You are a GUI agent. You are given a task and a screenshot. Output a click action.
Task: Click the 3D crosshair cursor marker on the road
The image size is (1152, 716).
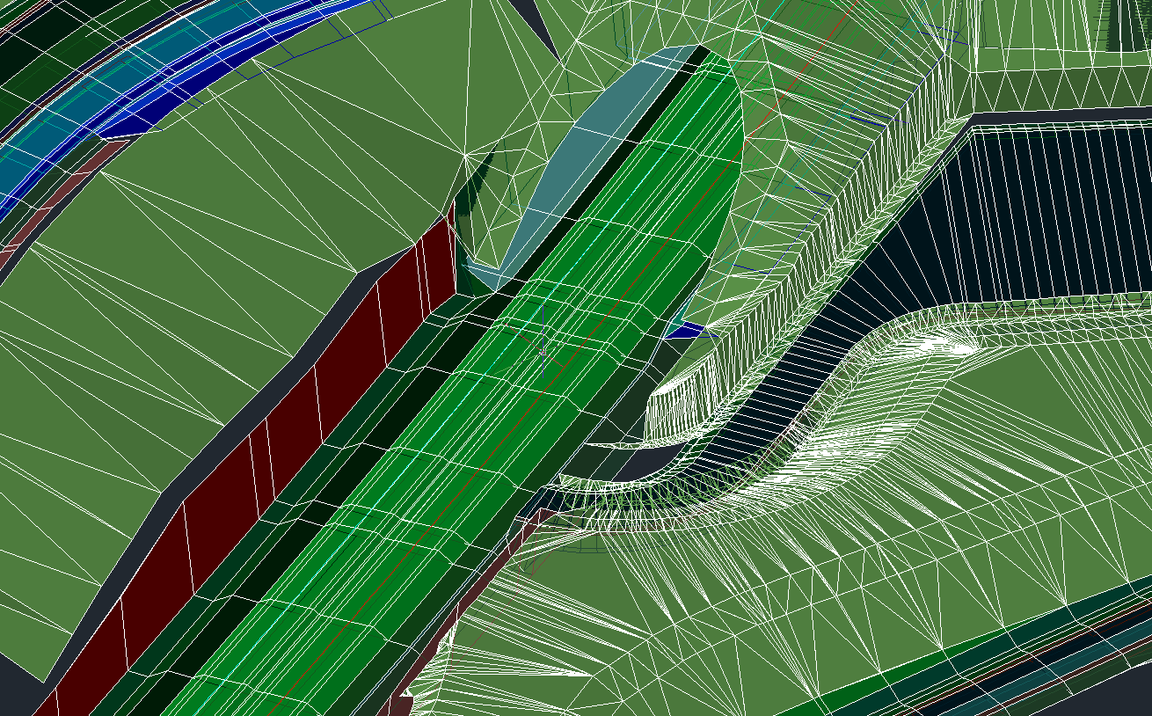pos(542,351)
